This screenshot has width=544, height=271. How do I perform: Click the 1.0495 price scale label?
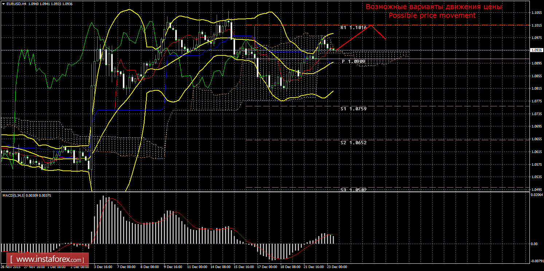535,189
